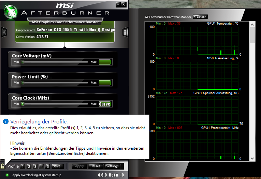Click the Core Voltage slider handle

point(23,62)
